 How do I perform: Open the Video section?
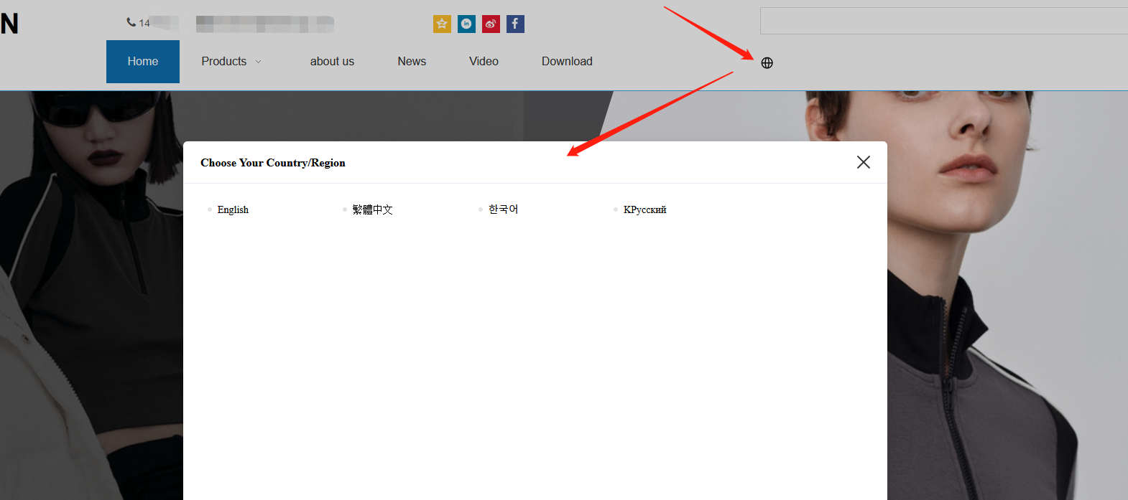click(484, 62)
